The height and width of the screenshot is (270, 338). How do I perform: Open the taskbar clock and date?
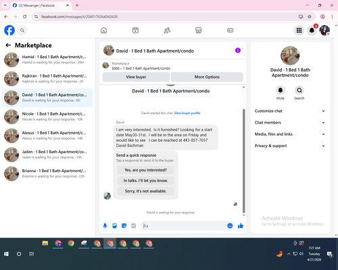coord(314,254)
